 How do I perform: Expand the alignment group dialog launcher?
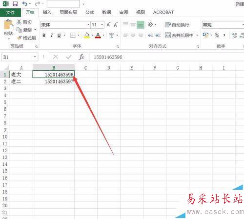point(198,47)
